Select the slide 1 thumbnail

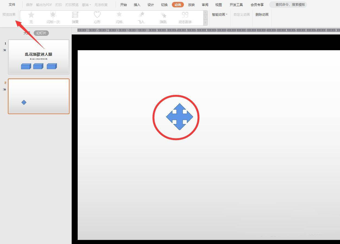point(39,57)
